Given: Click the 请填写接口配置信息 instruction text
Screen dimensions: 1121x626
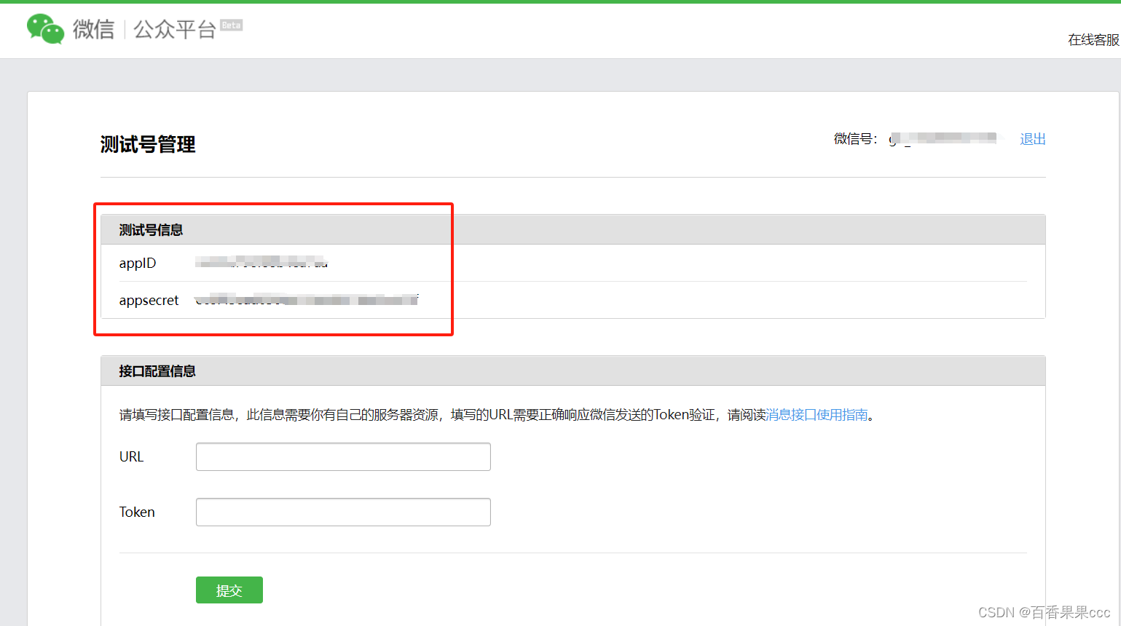Looking at the screenshot, I should (x=496, y=414).
